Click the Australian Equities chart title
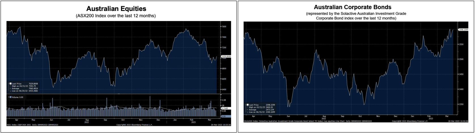Screen dimensions: 475x133 pos(116,9)
